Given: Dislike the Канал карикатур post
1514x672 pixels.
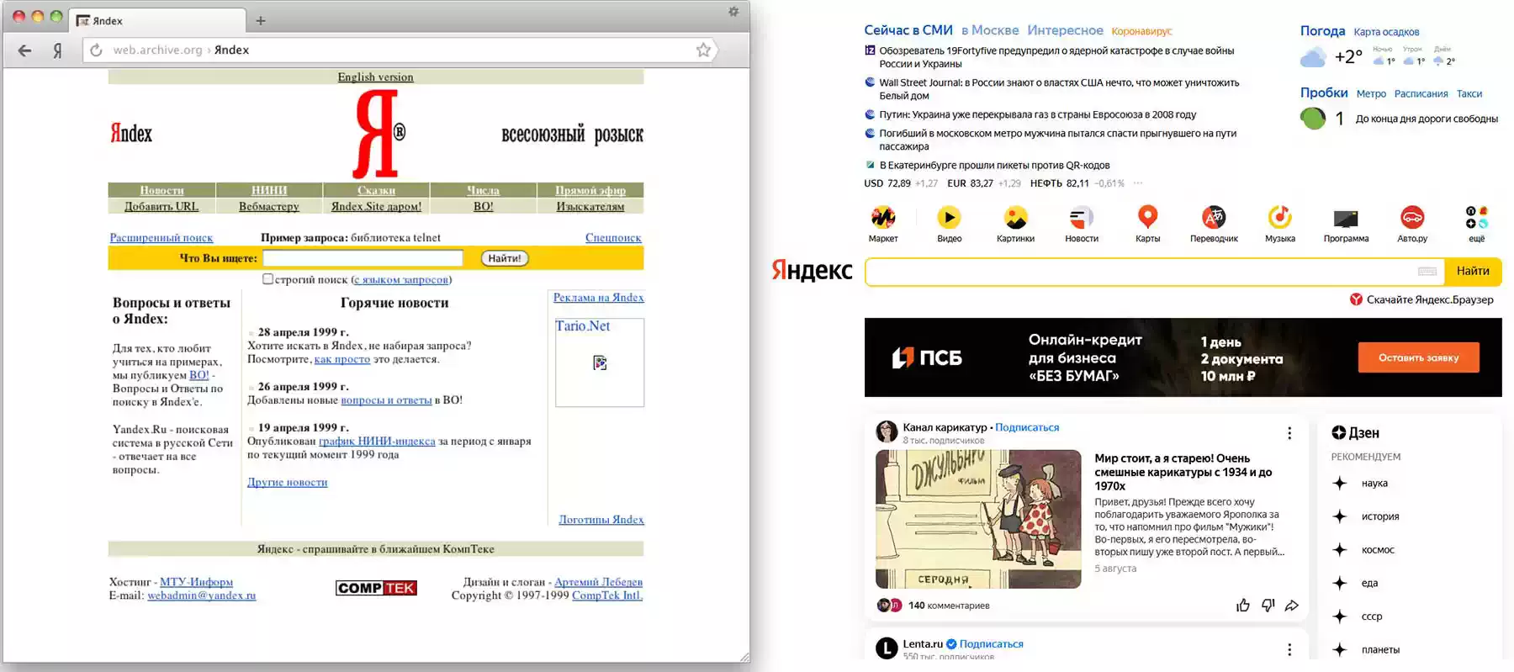Looking at the screenshot, I should pos(1268,606).
